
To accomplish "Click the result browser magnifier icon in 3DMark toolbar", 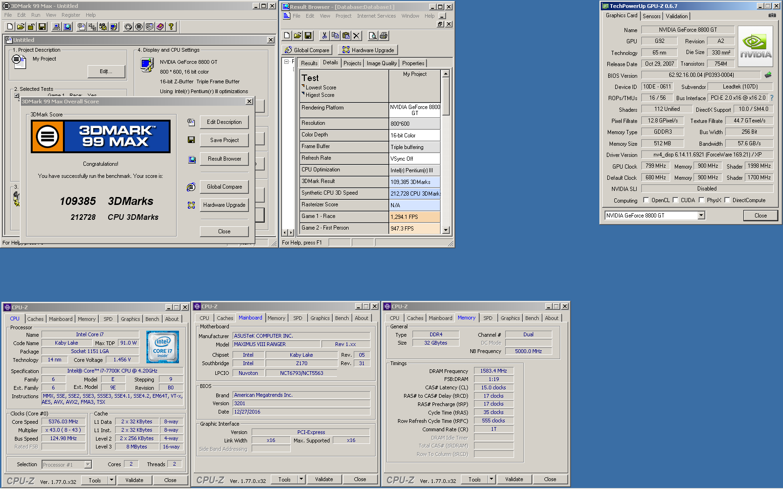I will click(67, 27).
